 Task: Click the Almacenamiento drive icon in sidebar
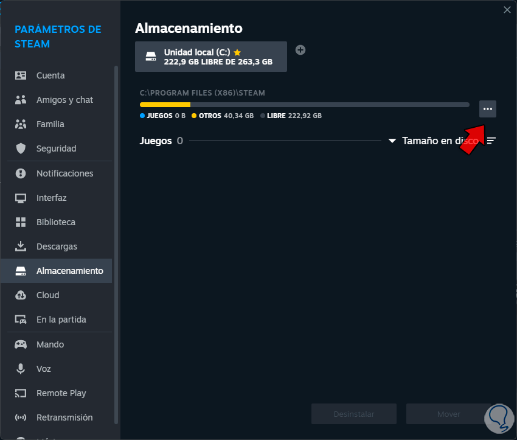pos(21,271)
